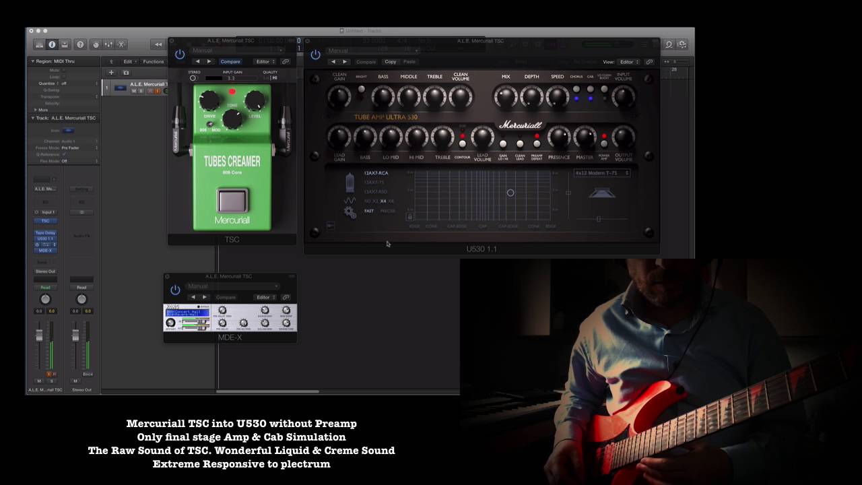This screenshot has width=862, height=485.
Task: Open the 4x12 Modern T-75 cabinet dropdown
Action: pos(602,173)
